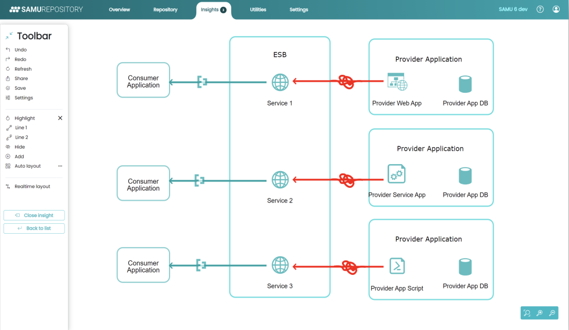The height and width of the screenshot is (330, 569).
Task: Expand Auto layout options via three dots
Action: (60, 166)
